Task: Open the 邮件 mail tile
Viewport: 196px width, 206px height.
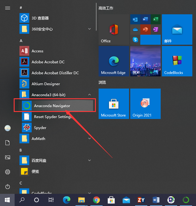Action: (x=177, y=30)
